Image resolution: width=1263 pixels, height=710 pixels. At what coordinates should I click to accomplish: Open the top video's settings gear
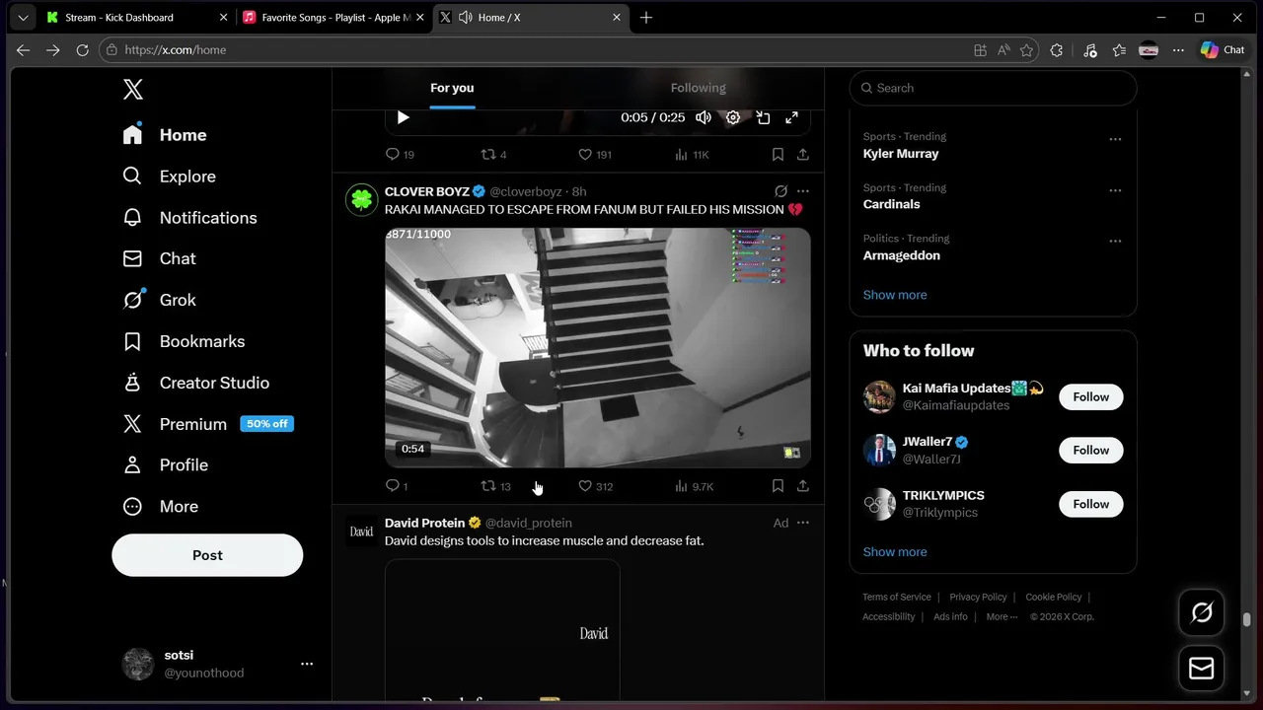tap(733, 117)
